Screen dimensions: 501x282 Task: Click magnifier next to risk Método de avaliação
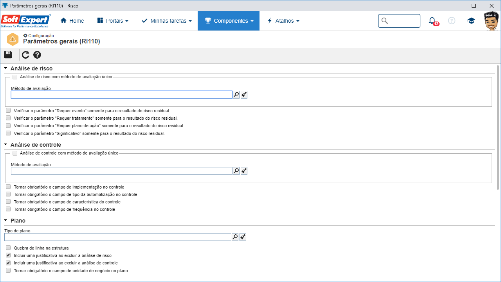pos(236,95)
